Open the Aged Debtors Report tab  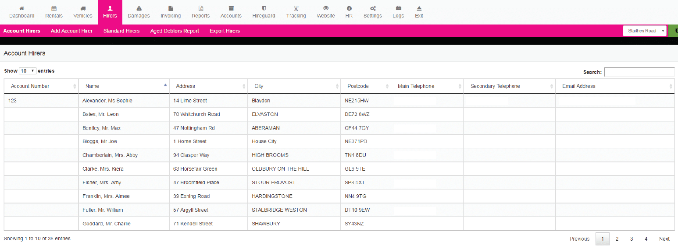click(175, 31)
